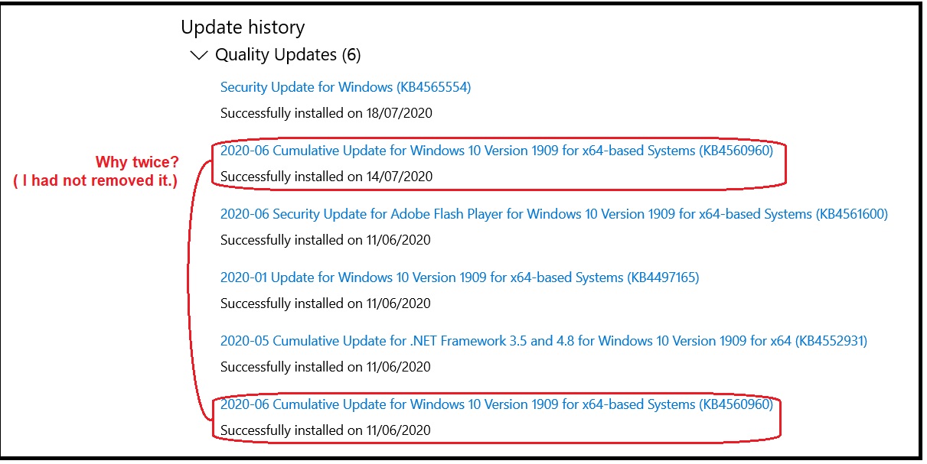The height and width of the screenshot is (464, 927).
Task: Open Security Update for Windows KB4565554 link
Action: click(345, 87)
